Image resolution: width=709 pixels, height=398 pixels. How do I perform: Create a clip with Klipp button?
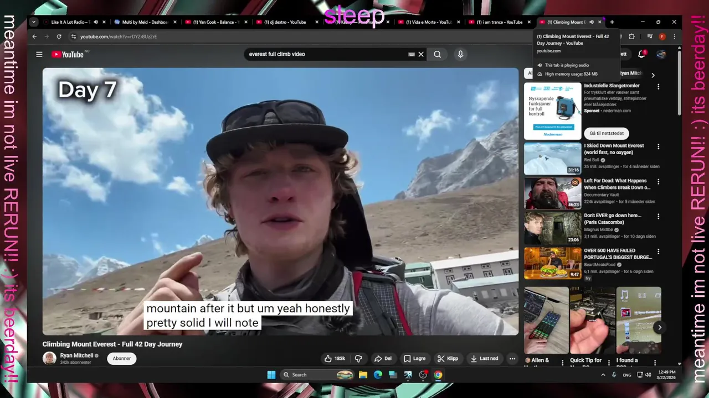pyautogui.click(x=448, y=358)
